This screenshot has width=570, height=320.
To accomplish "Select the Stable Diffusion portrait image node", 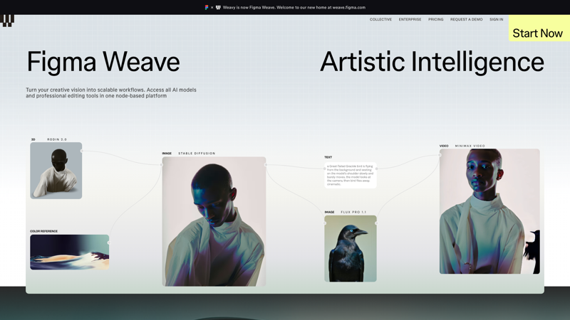I will [x=214, y=221].
